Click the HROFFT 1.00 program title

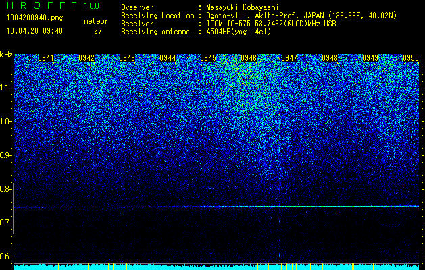point(53,5)
